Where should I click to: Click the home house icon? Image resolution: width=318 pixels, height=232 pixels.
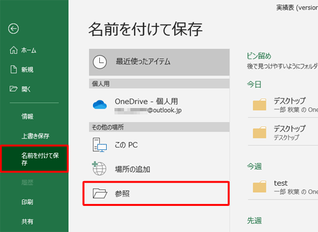click(x=13, y=50)
